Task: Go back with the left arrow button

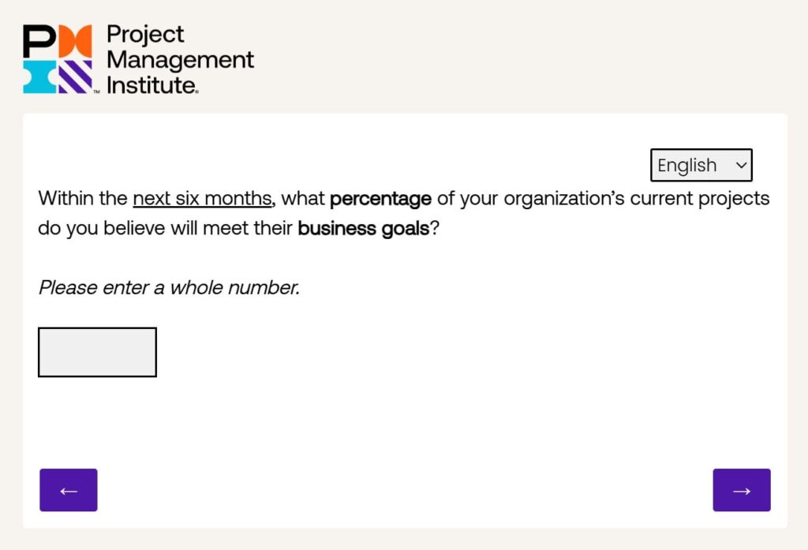Action: coord(69,490)
